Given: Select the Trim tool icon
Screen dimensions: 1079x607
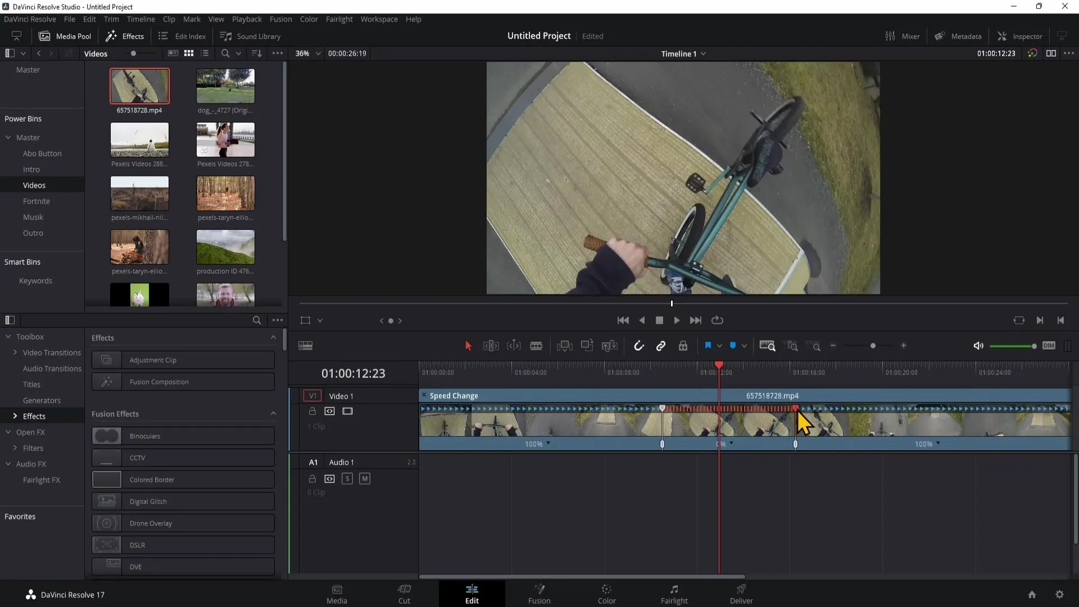Looking at the screenshot, I should [x=490, y=346].
